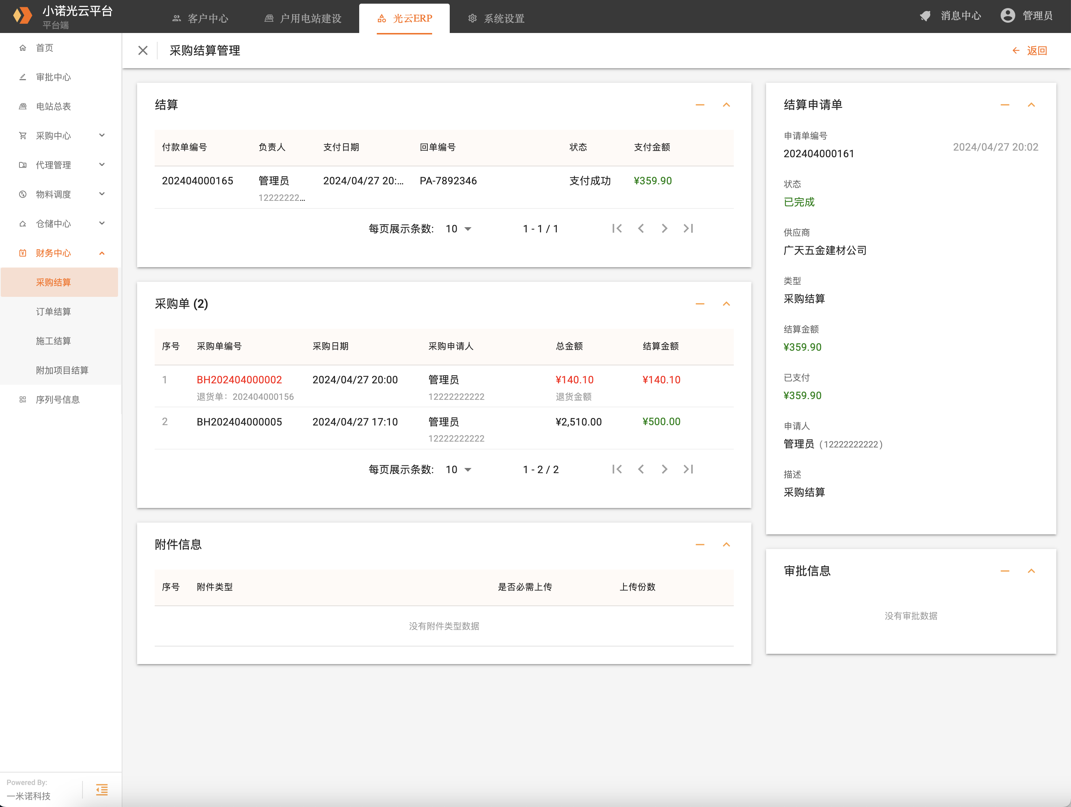Screen dimensions: 1071x807
Task: Click the 管理员 user avatar icon
Action: [x=1008, y=15]
